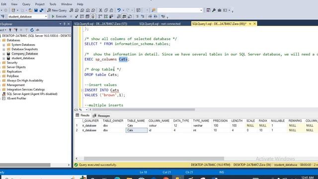Open the Tools menu
The image size is (318, 179).
[53, 4]
